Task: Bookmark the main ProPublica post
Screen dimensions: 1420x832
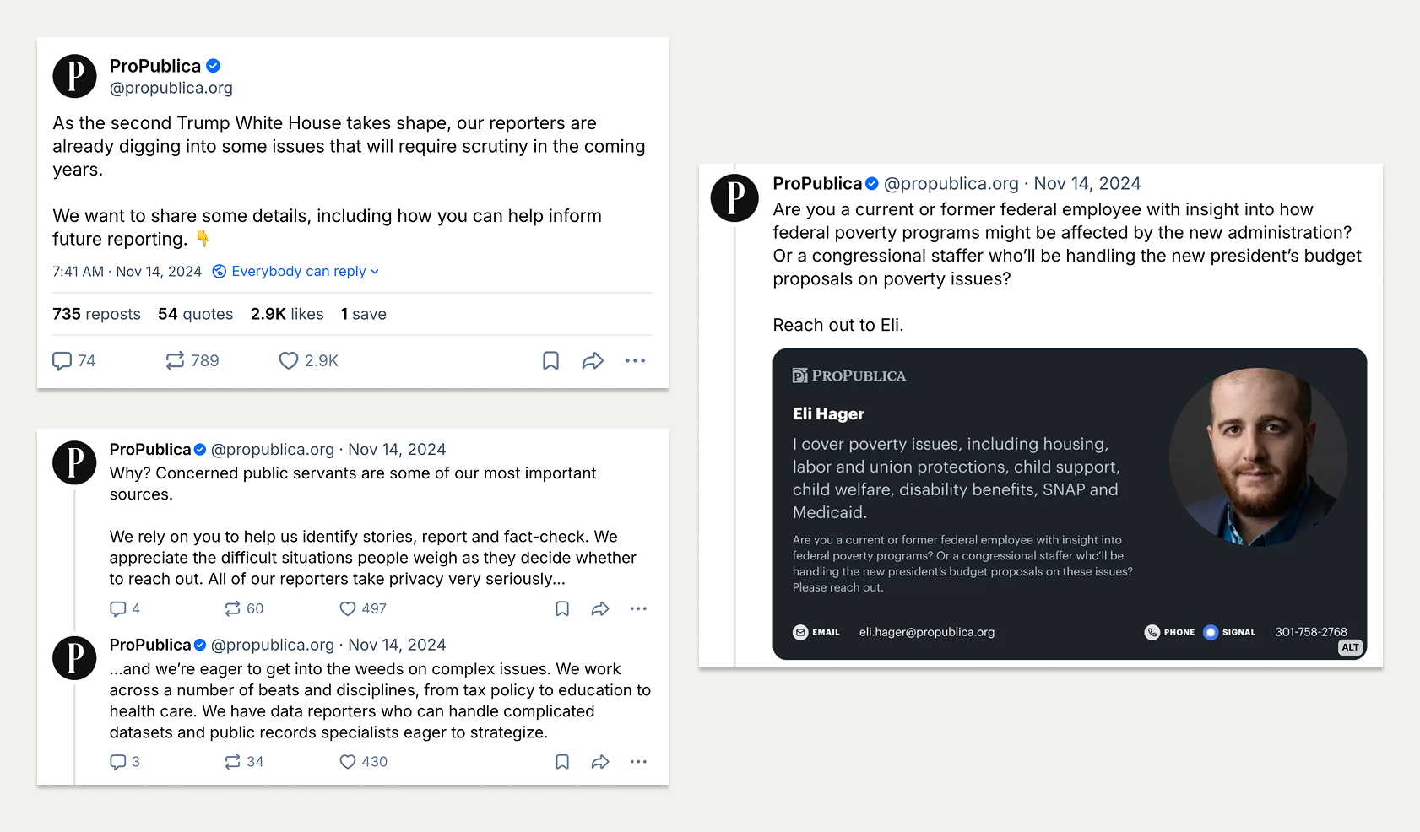Action: [550, 361]
